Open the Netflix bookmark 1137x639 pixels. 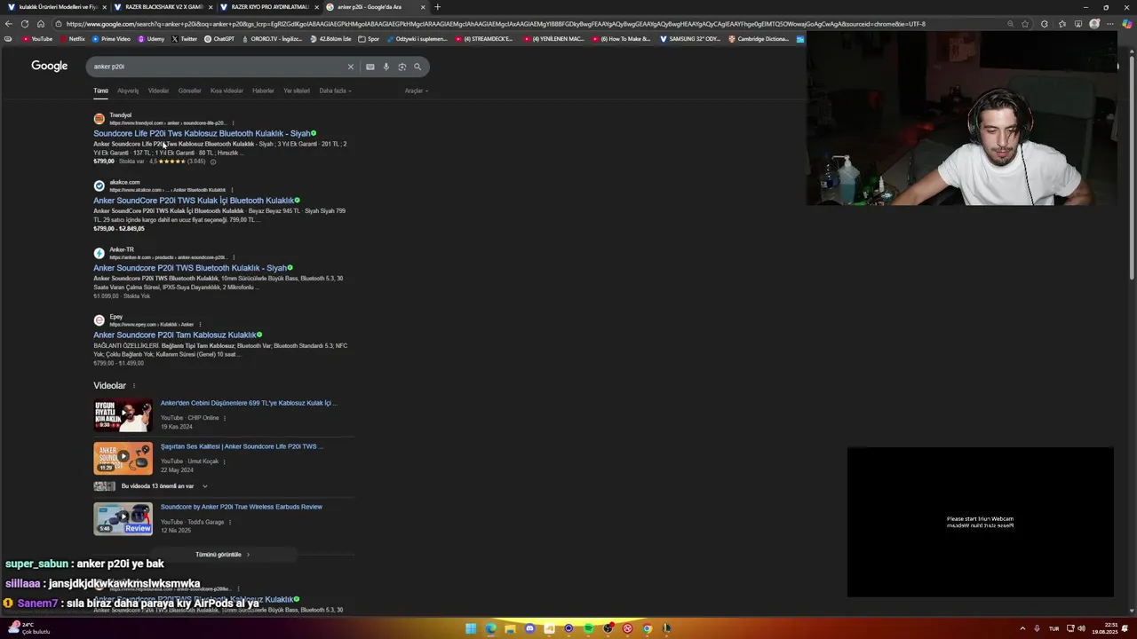[72, 39]
